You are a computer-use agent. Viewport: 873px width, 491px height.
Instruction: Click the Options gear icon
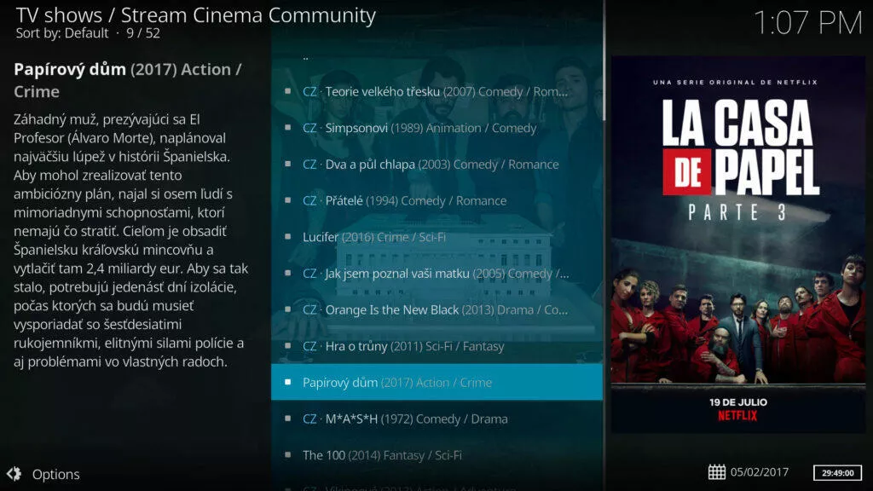14,474
